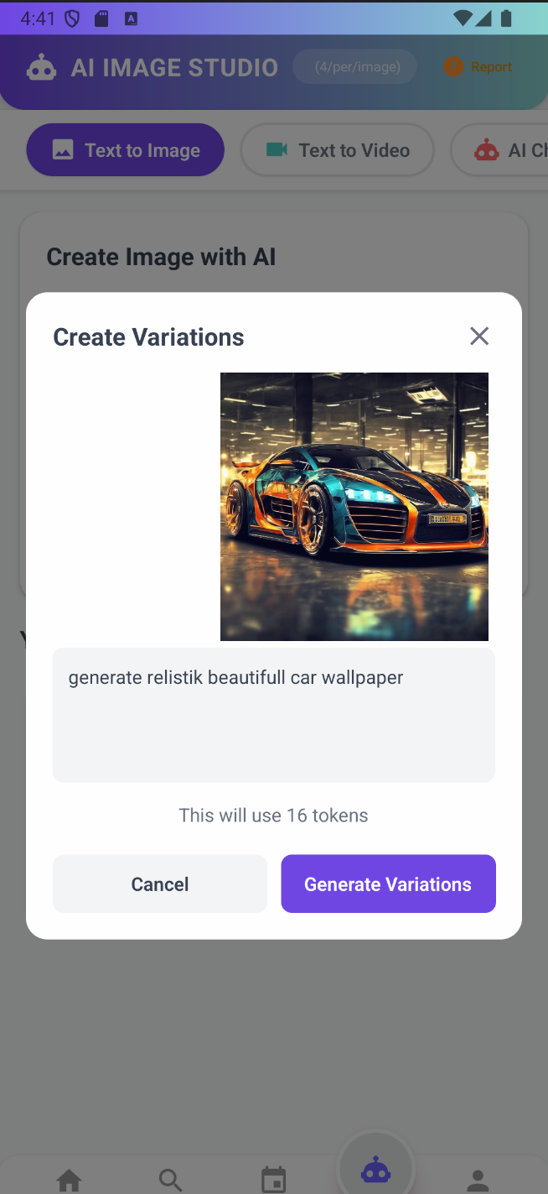Switch to the Text to Image tab

(x=126, y=150)
